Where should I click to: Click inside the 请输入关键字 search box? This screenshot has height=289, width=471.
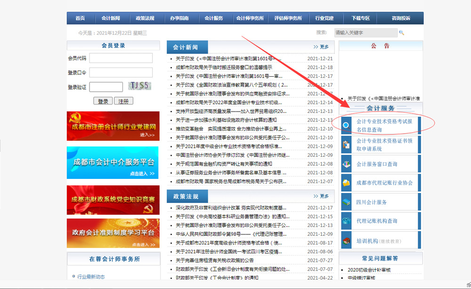tap(366, 32)
